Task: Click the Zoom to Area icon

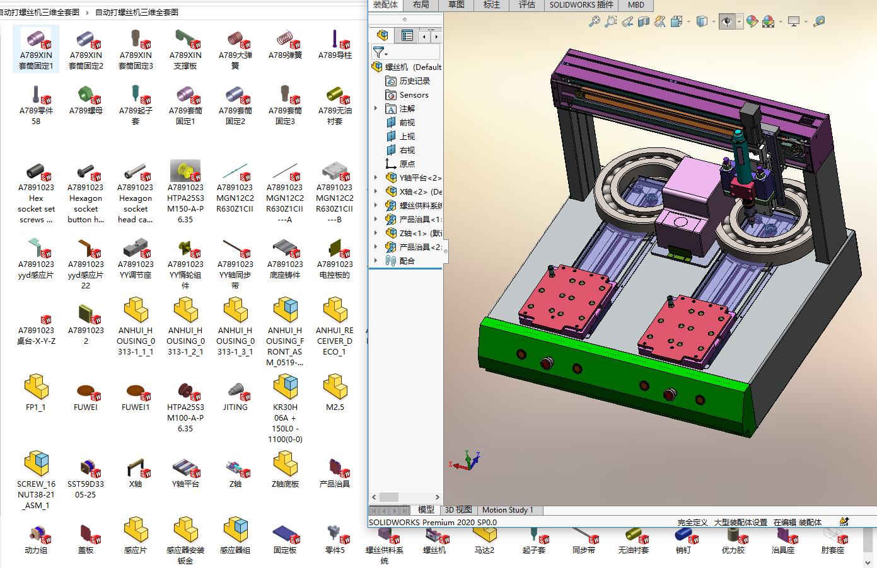Action: coord(610,21)
